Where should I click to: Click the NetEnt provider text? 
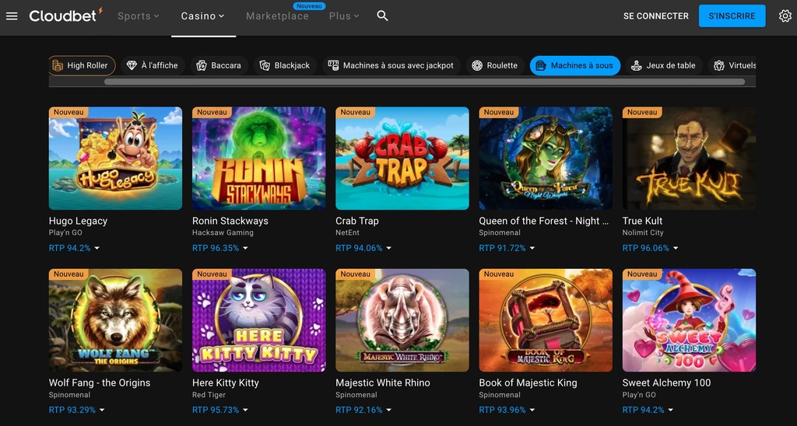347,232
